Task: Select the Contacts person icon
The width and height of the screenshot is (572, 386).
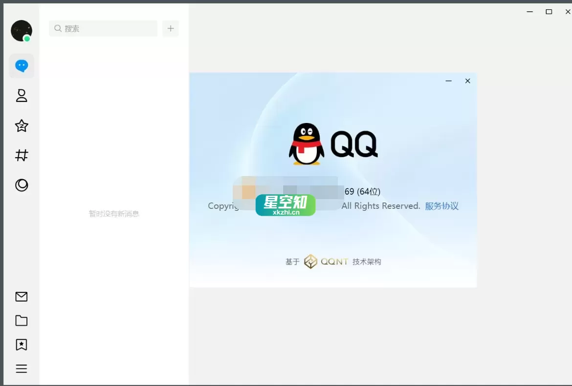Action: 21,96
